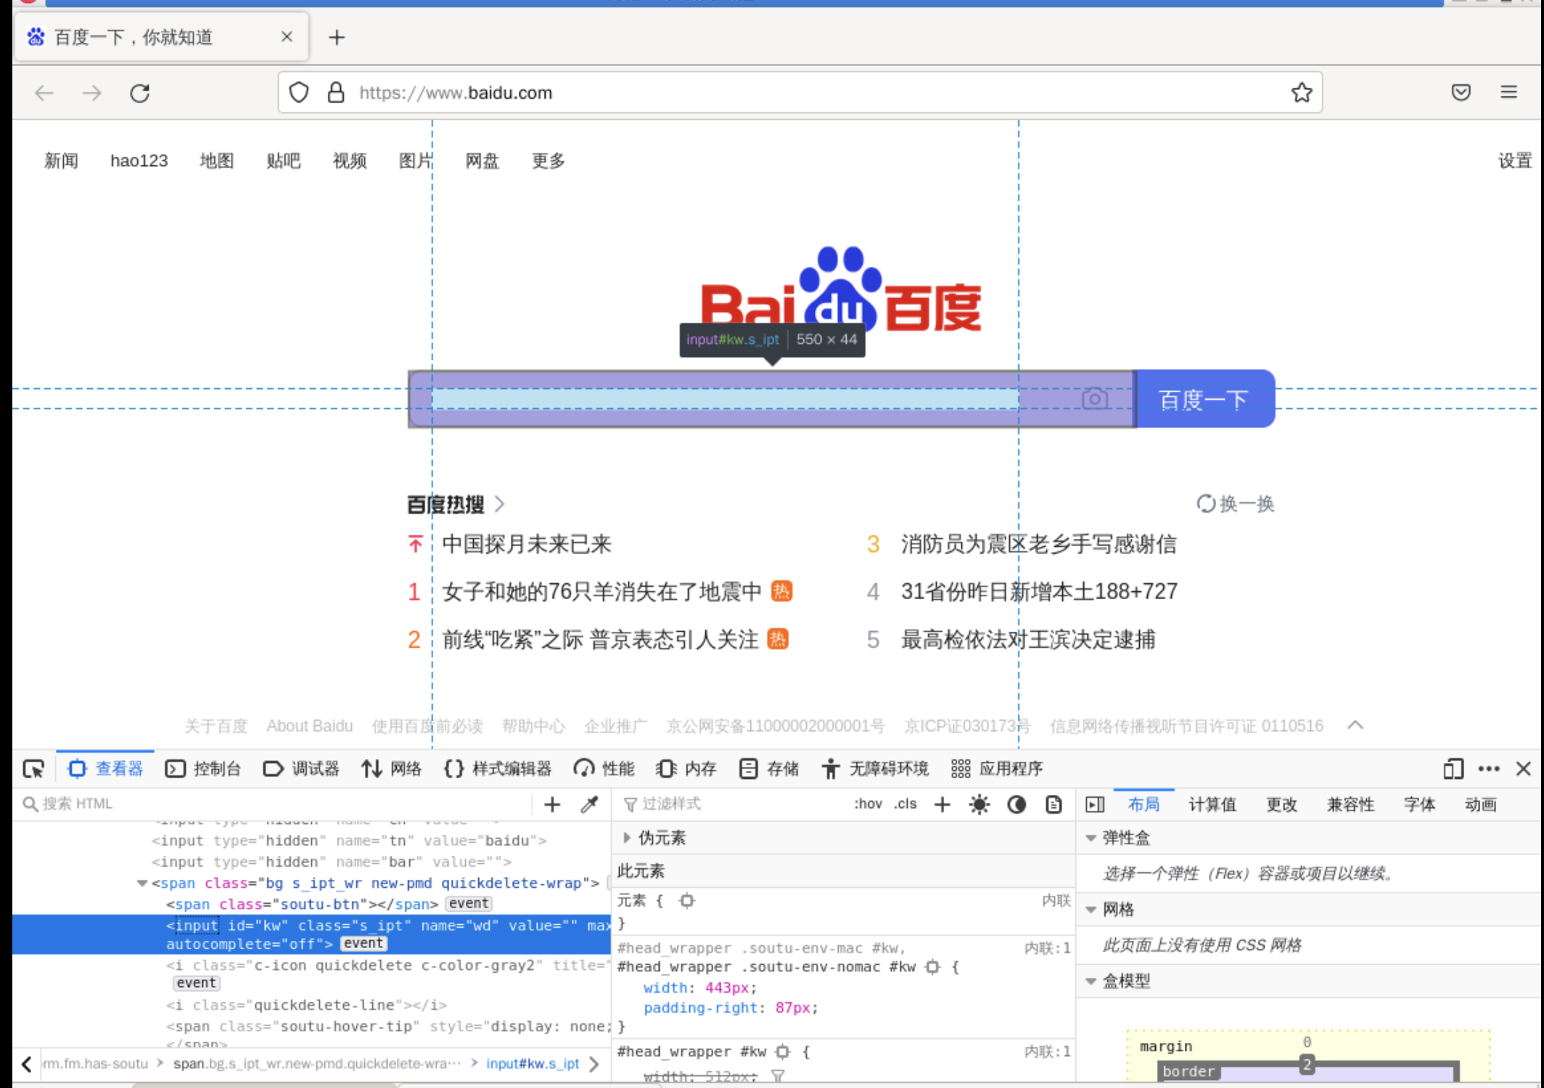1544x1088 pixels.
Task: Collapse the 网格 grid section
Action: click(1091, 909)
